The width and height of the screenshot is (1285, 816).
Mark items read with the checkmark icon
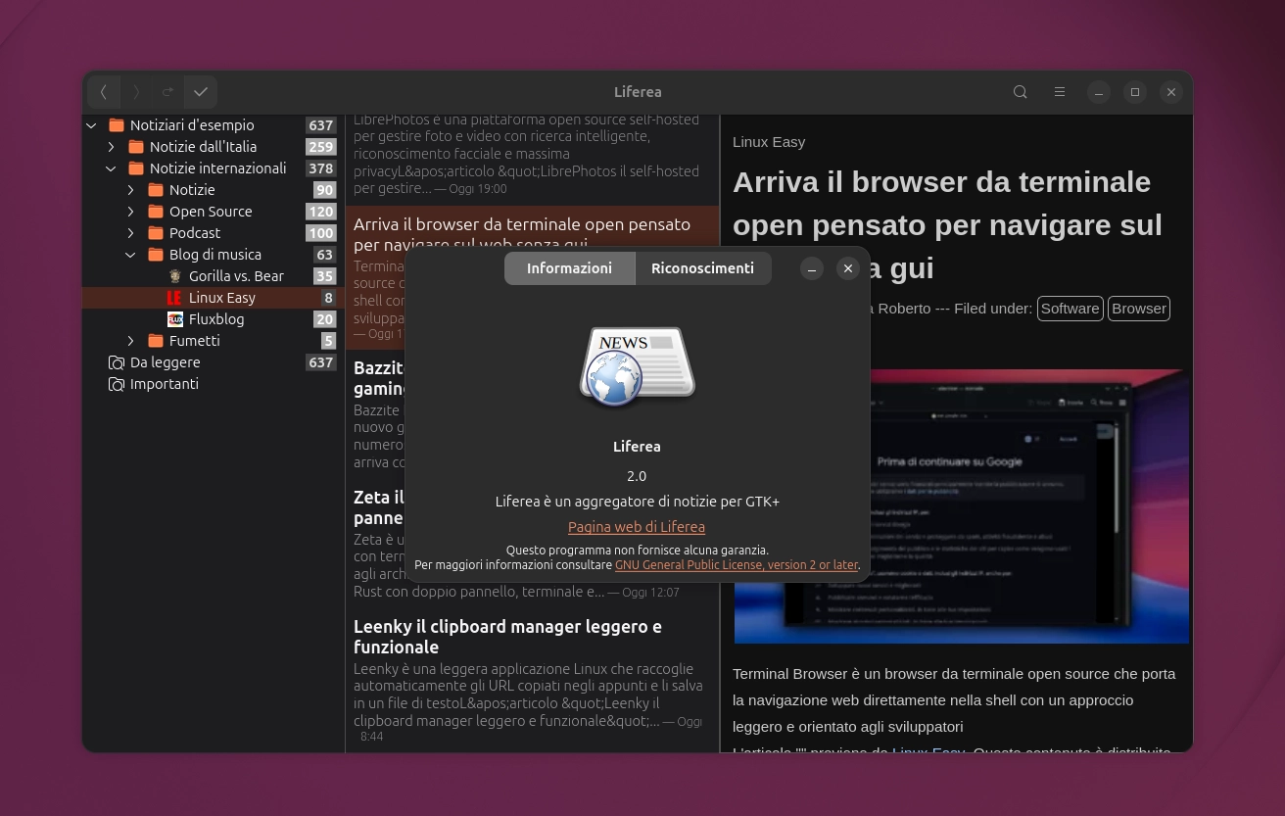201,92
